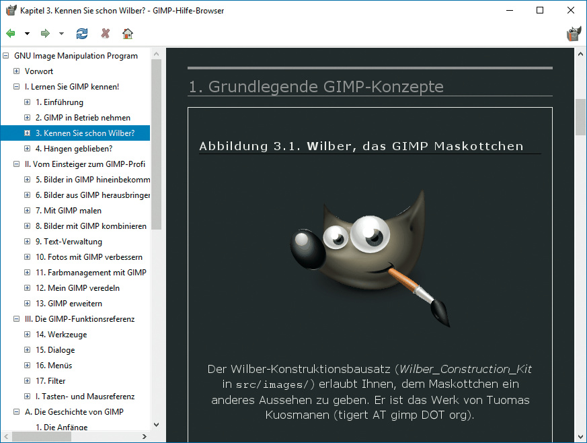
Task: Collapse the III. Die GIMP-Funktionsreferenz node
Action: click(x=16, y=319)
